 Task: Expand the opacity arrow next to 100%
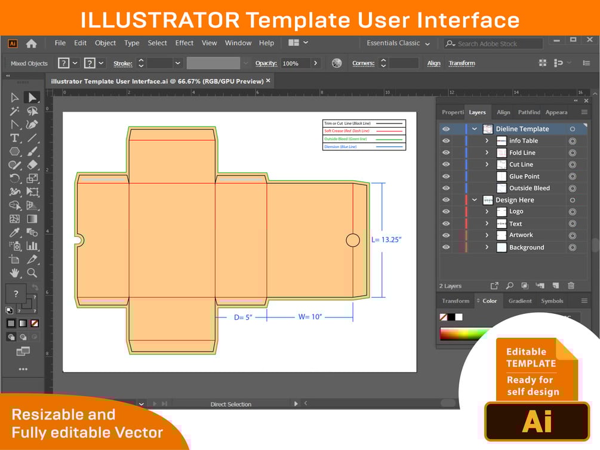315,63
